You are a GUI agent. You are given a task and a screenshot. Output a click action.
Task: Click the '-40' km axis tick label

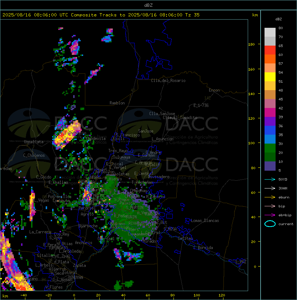pos(24,295)
